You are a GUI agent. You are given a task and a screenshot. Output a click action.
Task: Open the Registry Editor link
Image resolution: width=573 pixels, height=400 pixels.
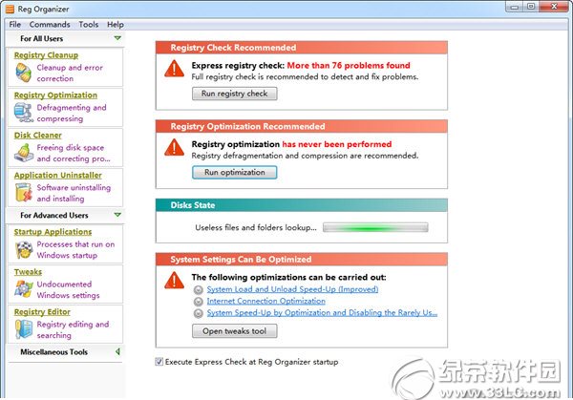tap(42, 312)
